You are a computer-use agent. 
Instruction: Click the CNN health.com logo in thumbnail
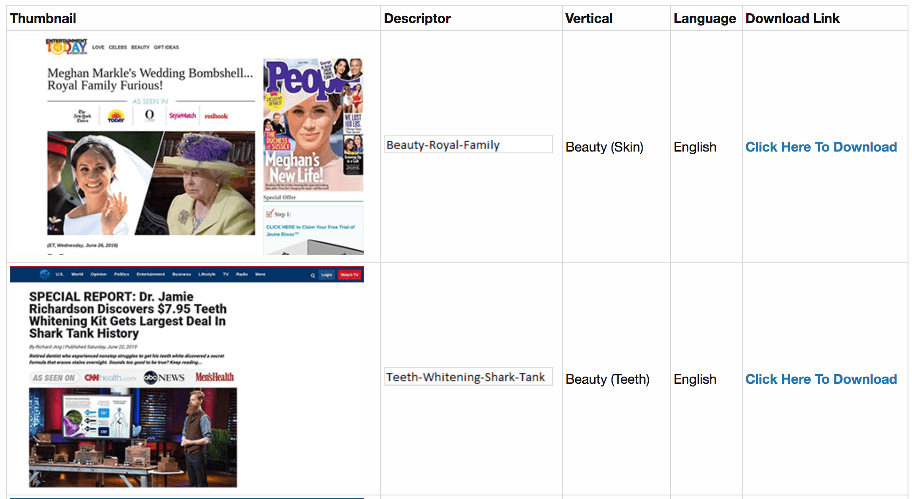tap(110, 378)
